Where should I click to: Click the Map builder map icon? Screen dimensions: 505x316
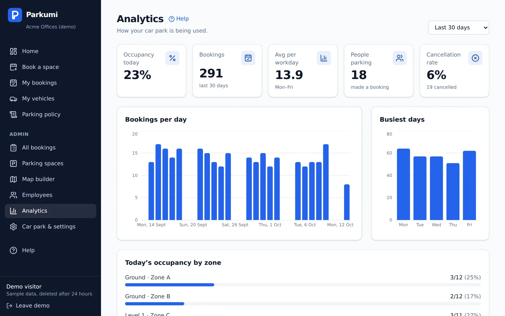click(13, 179)
